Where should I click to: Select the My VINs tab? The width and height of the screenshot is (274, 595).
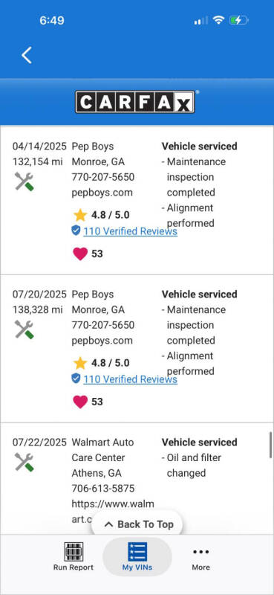(x=137, y=556)
